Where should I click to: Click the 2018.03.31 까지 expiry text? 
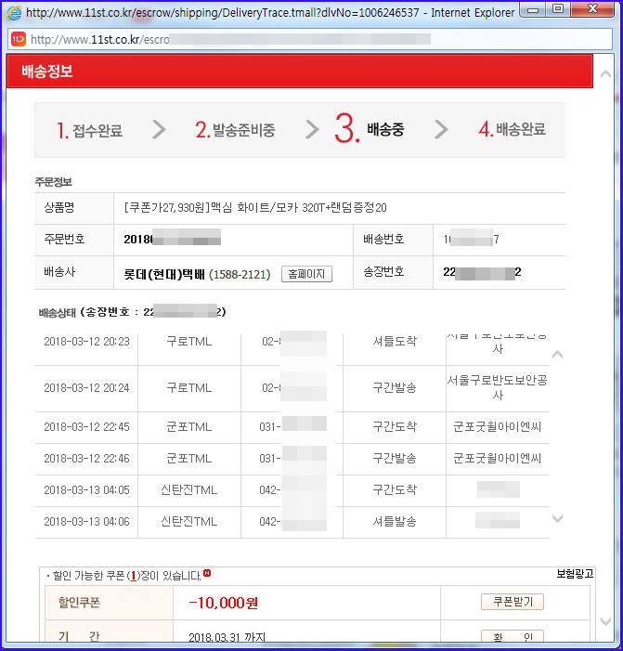click(x=227, y=637)
